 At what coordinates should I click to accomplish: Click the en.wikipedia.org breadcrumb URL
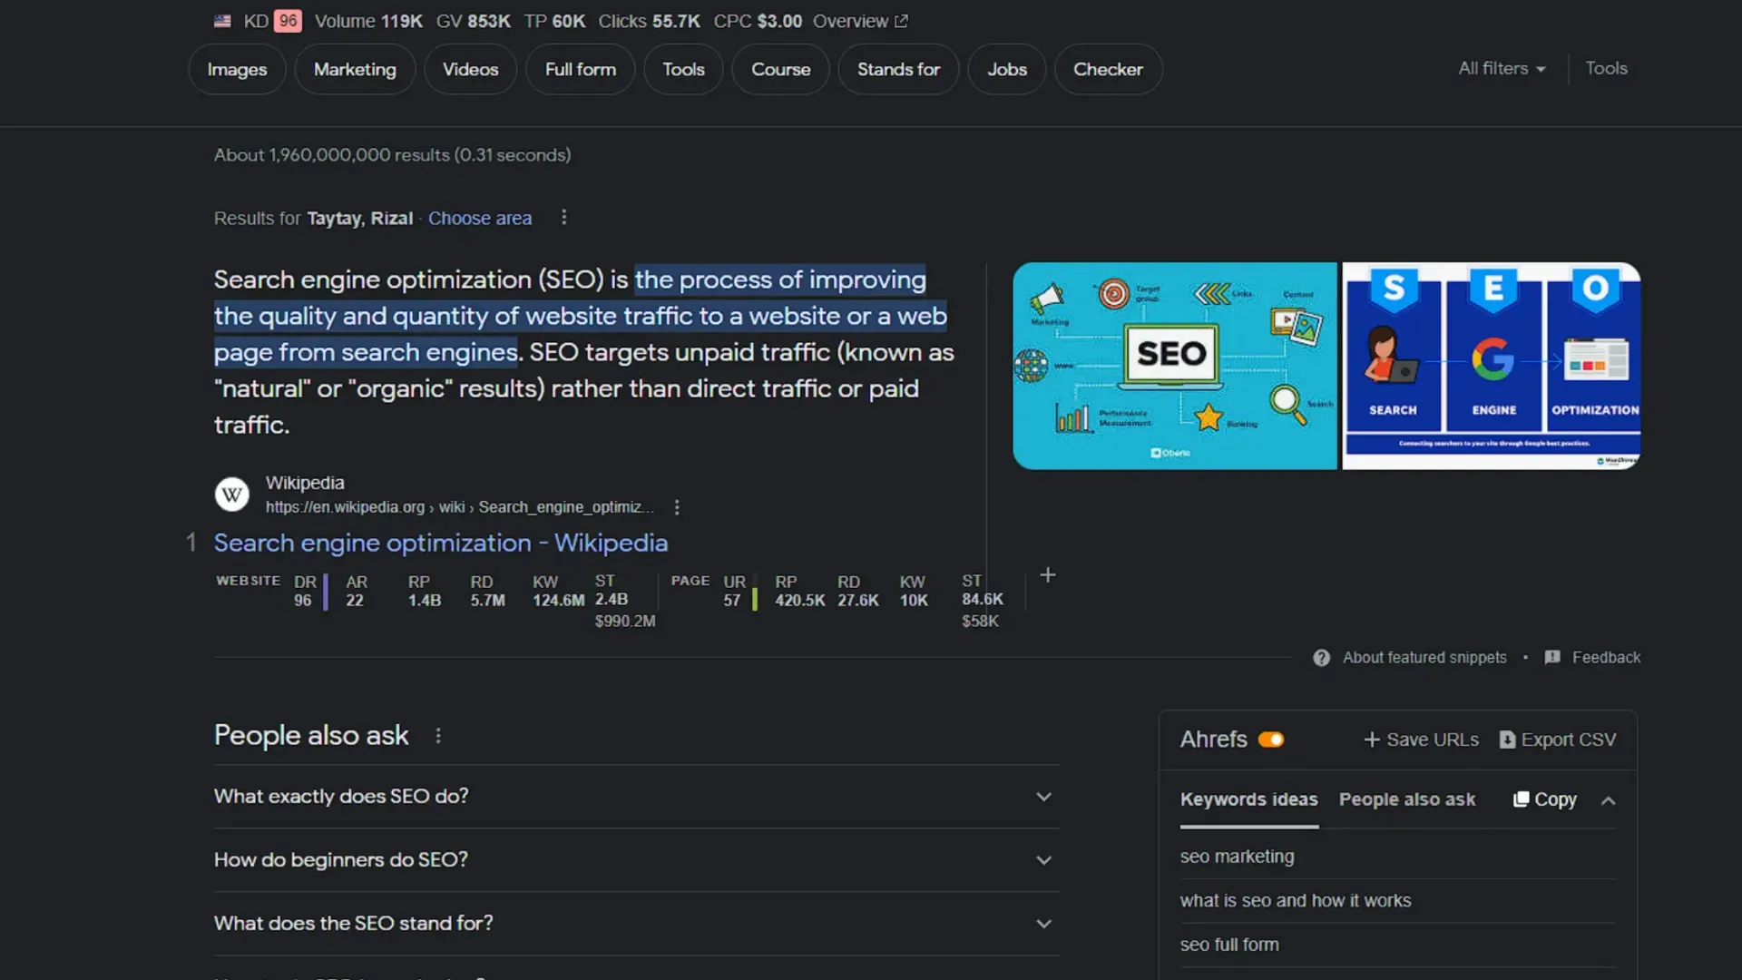[x=460, y=507]
